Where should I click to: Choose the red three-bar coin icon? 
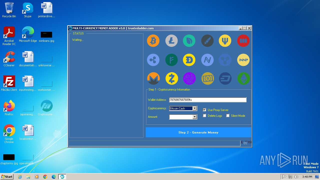click(243, 41)
